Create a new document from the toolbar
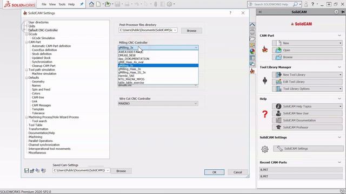 (x=98, y=4)
